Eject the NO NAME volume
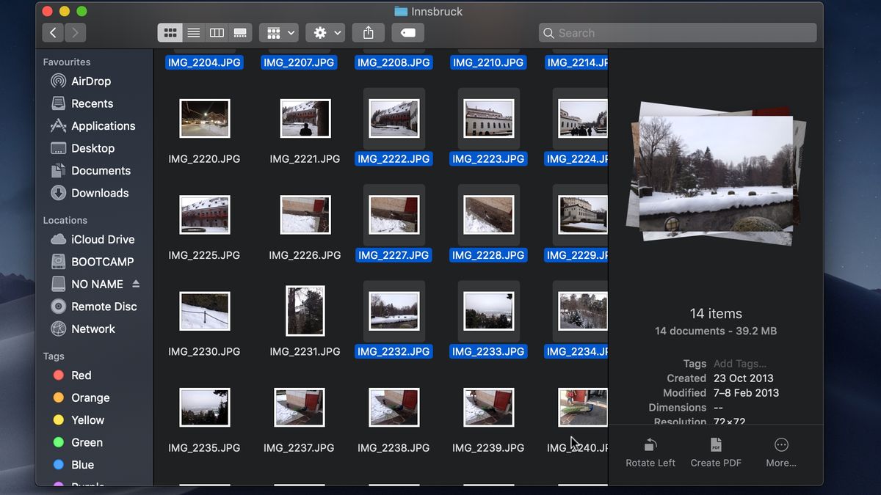Image resolution: width=881 pixels, height=495 pixels. point(137,284)
